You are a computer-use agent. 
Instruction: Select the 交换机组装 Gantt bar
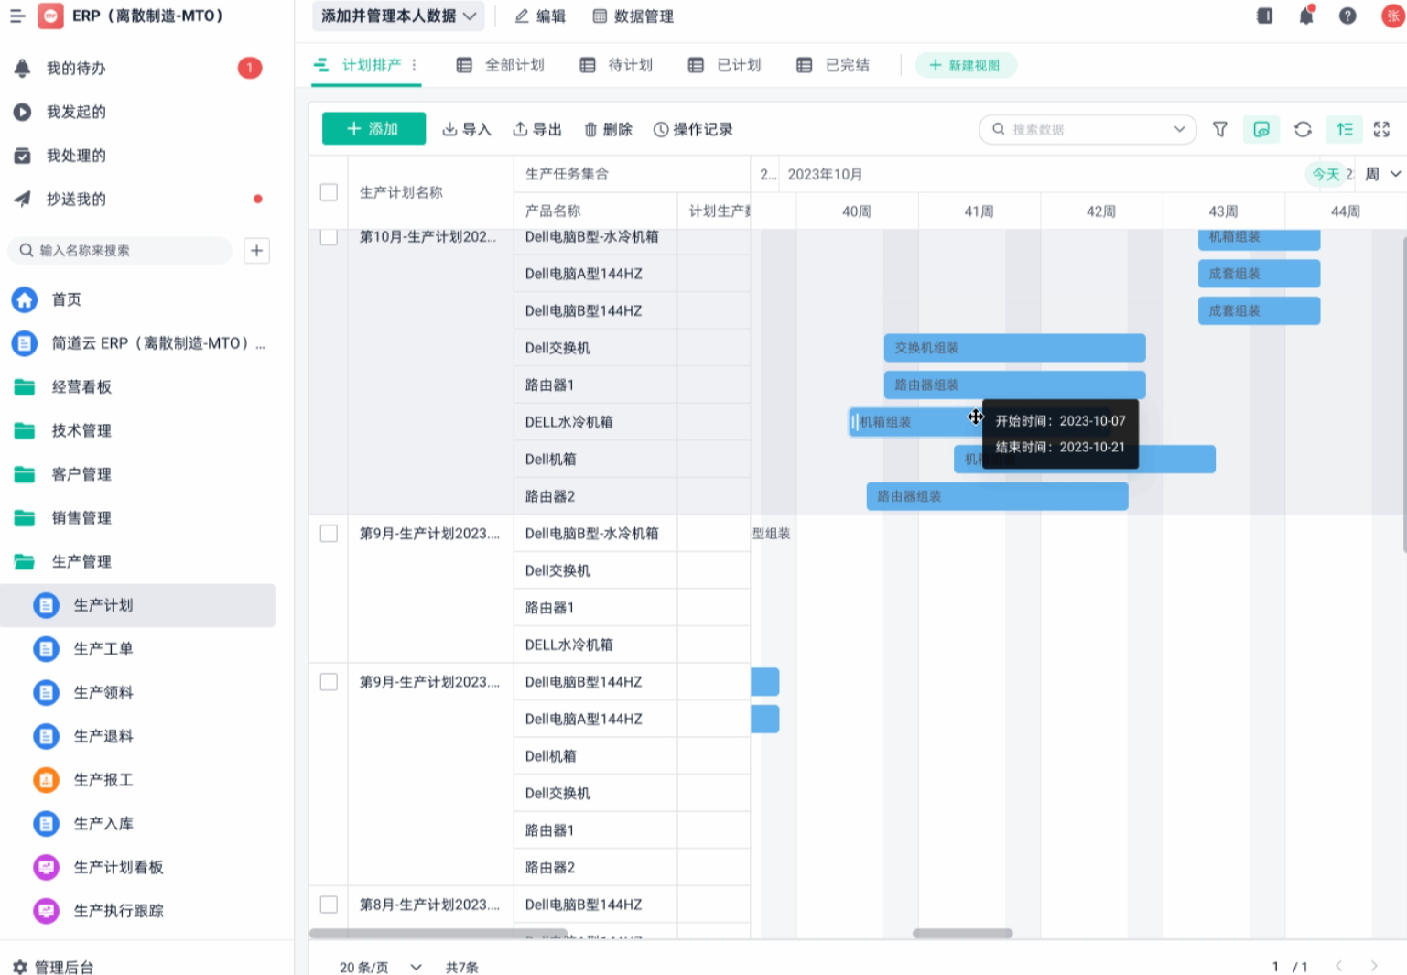tap(1014, 348)
